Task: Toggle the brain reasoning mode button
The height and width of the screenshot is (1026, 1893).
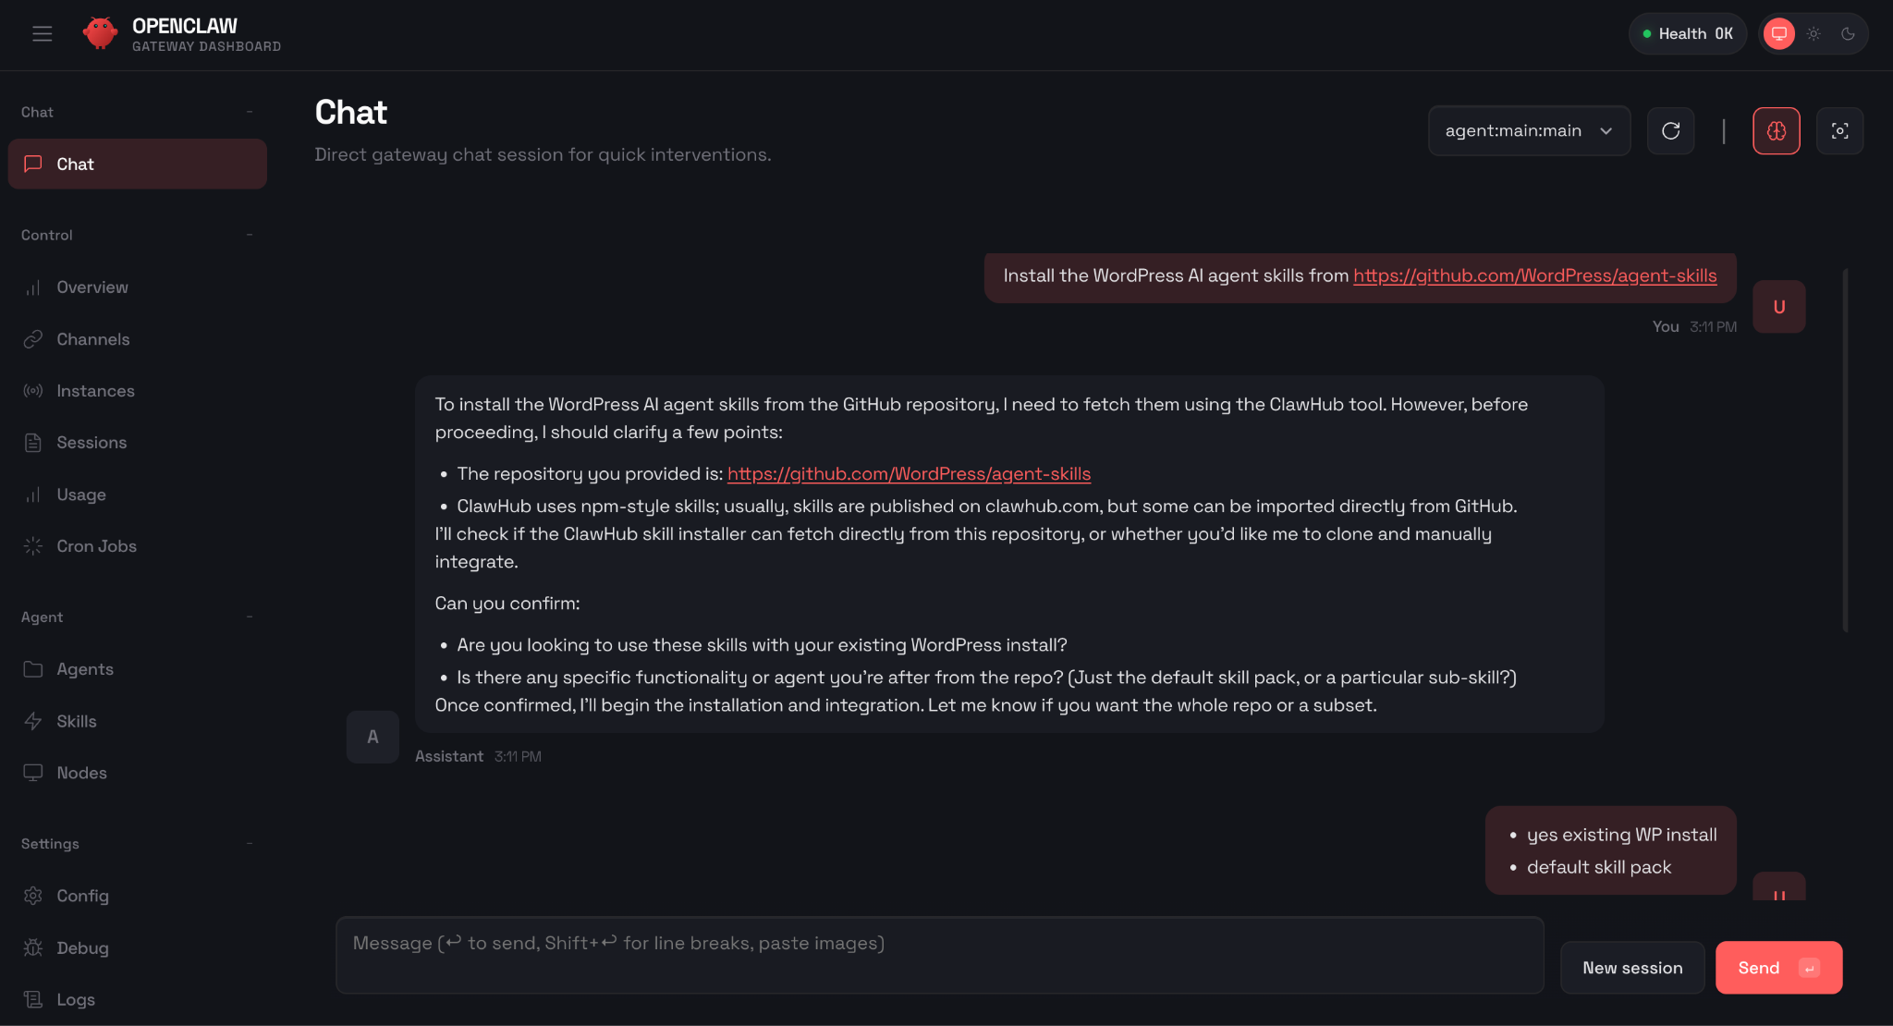Action: point(1776,130)
